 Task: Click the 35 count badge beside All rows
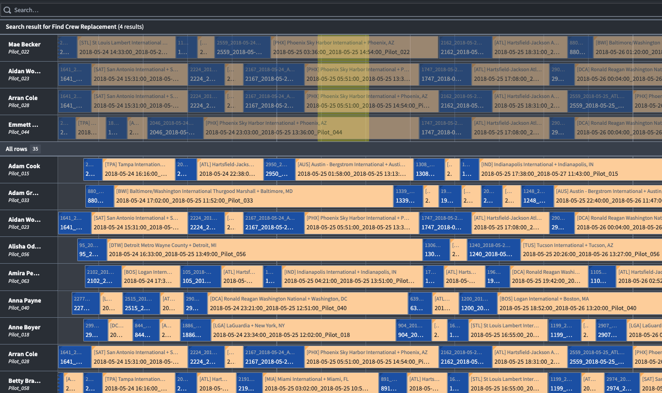(35, 149)
